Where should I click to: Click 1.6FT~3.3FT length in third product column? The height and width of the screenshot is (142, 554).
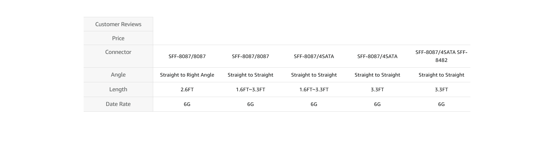tap(314, 90)
